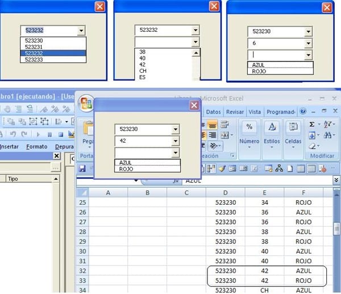Click the ellipsis button in VBA properties panel
Image resolution: width=341 pixels, height=294 pixels.
pos(55,168)
